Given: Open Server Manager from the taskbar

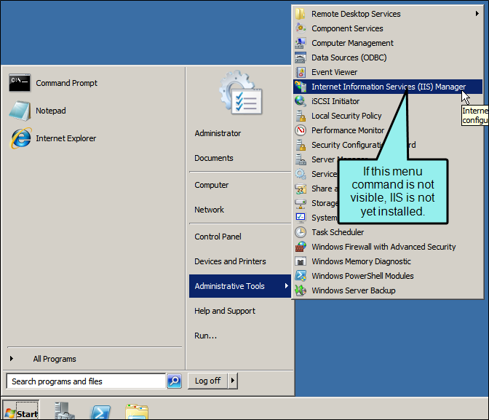Looking at the screenshot, I should (64, 411).
